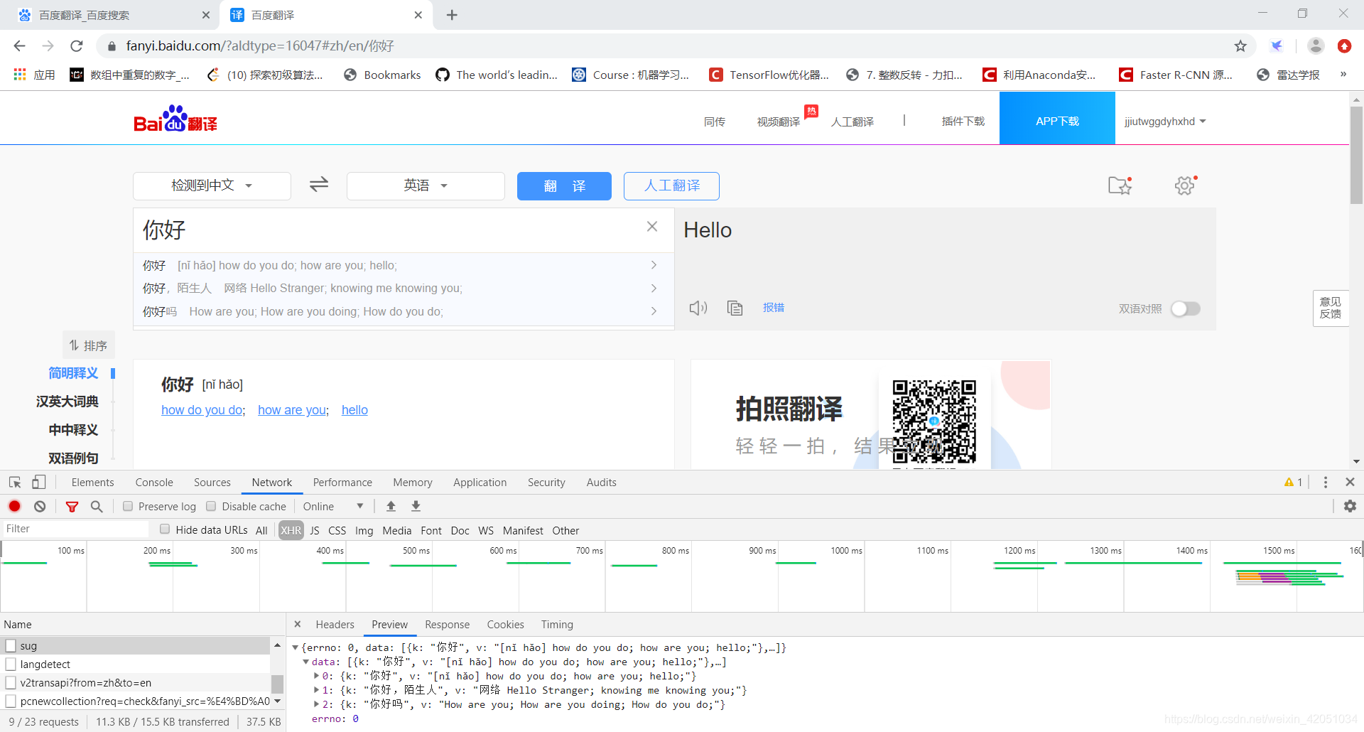Clear the network log icon
This screenshot has height=732, width=1364.
[x=40, y=506]
